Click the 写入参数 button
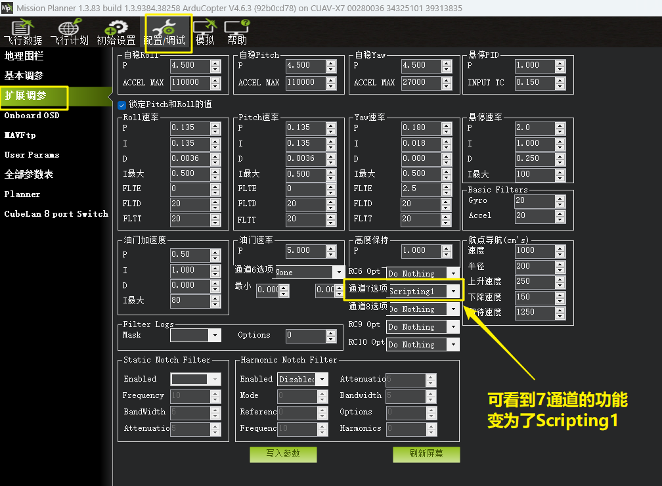The image size is (662, 486). pos(283,454)
